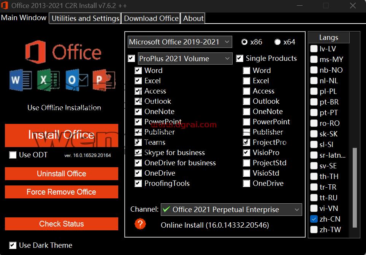
Task: Check the th-TH language checkbox
Action: 314,176
